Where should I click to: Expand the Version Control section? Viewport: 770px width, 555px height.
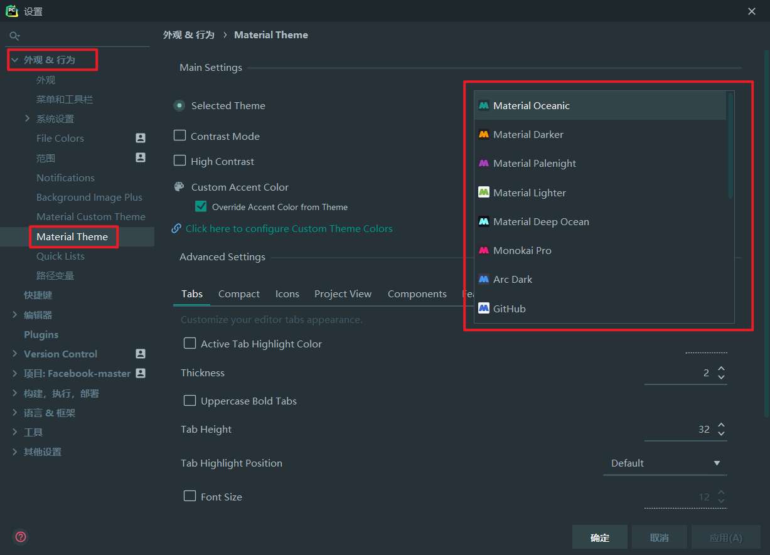pos(14,354)
